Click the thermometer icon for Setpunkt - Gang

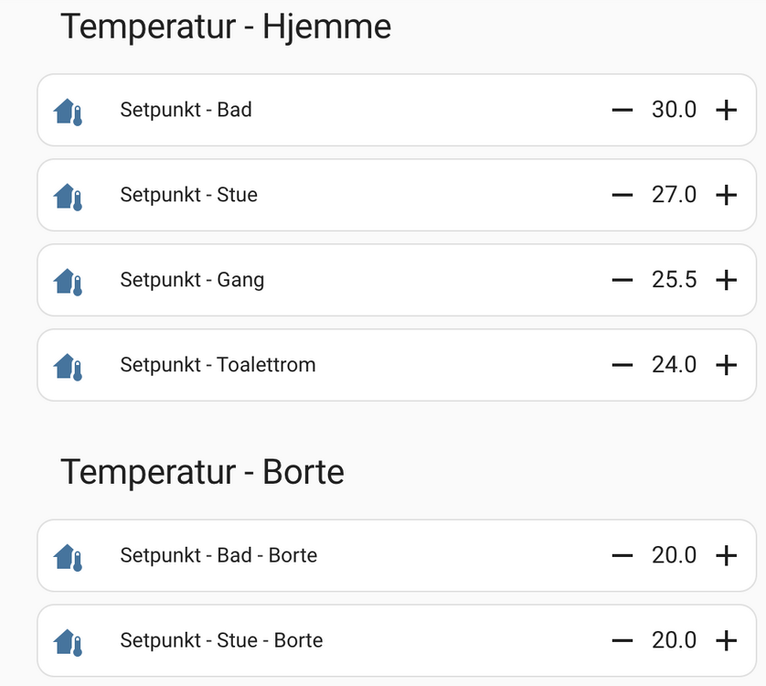tap(69, 281)
